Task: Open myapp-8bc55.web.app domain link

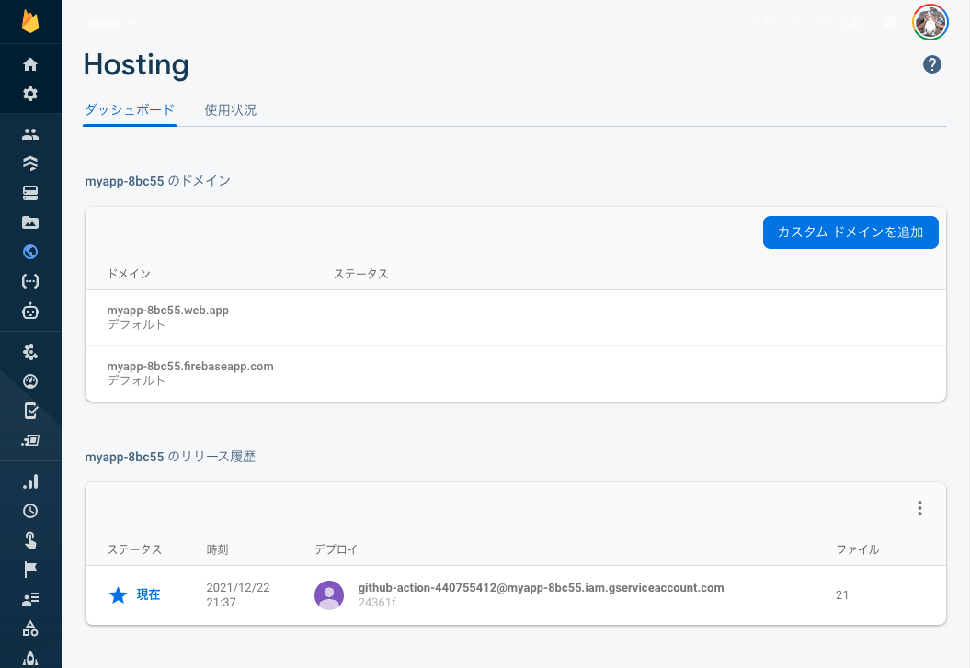Action: pos(167,311)
